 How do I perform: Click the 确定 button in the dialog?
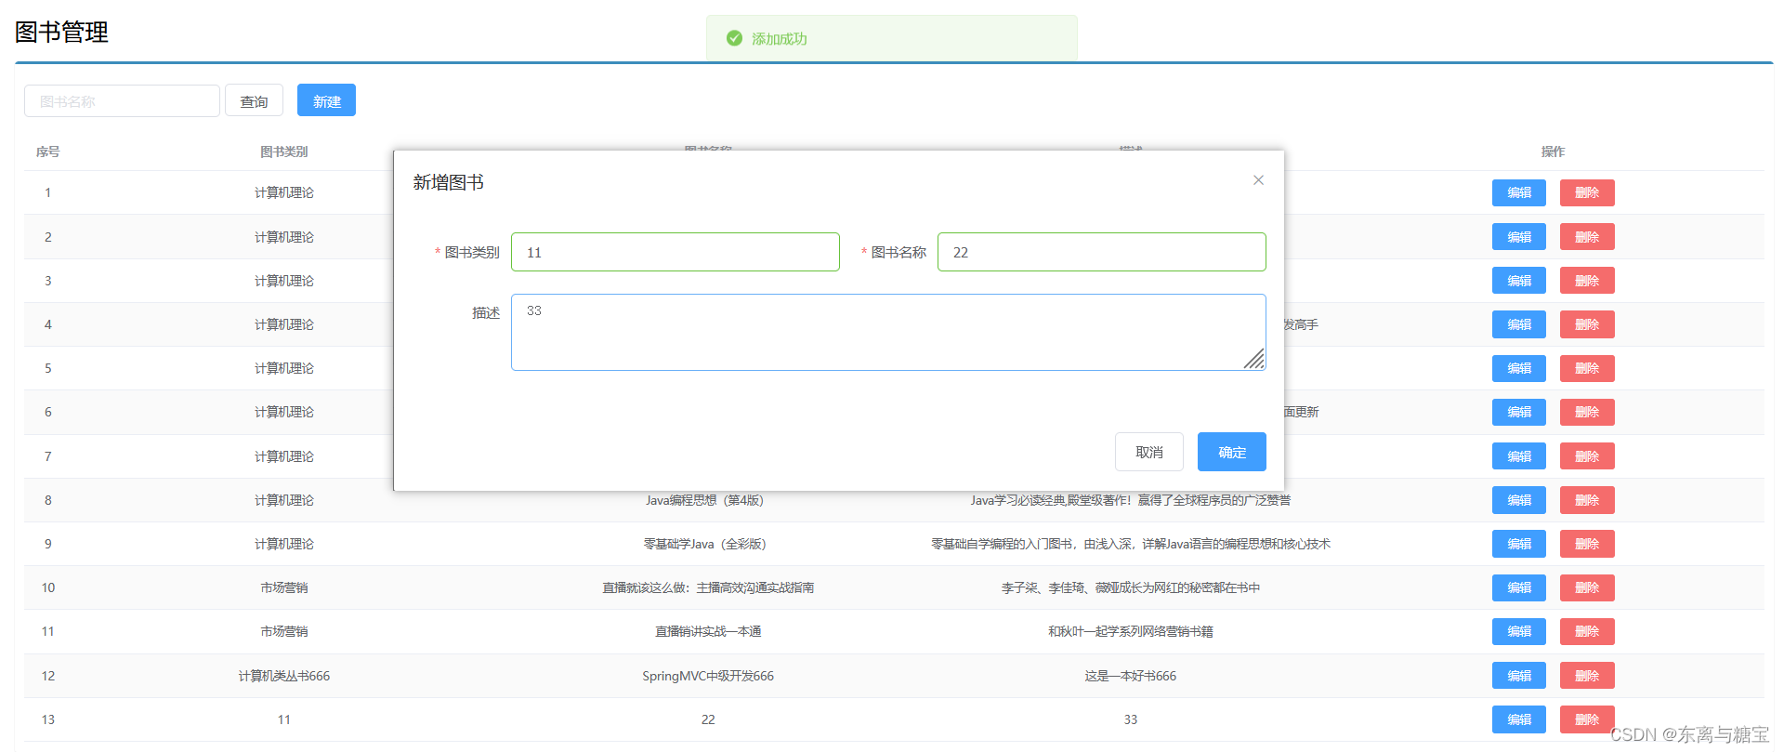(x=1231, y=452)
